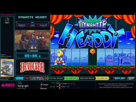This screenshot has height=102, width=136.
Task: Click the Français language option
Action: (45, 85)
